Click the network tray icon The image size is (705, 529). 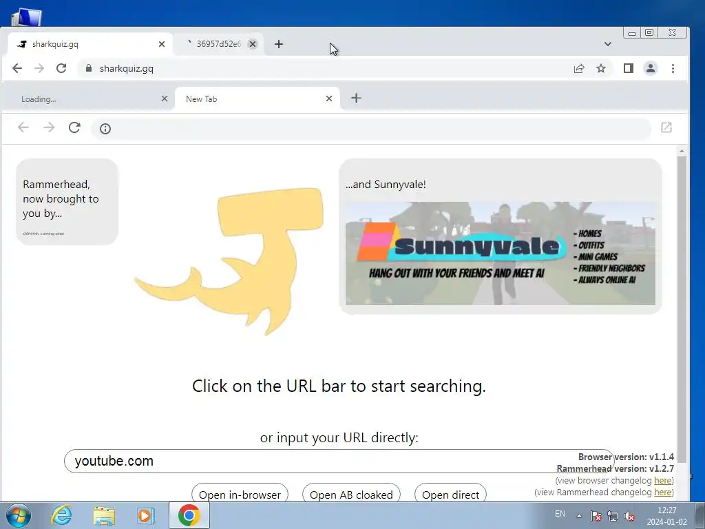pyautogui.click(x=612, y=516)
